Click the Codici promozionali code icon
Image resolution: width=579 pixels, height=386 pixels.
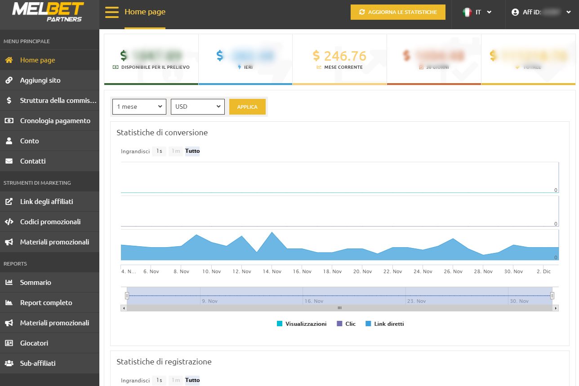pyautogui.click(x=9, y=222)
